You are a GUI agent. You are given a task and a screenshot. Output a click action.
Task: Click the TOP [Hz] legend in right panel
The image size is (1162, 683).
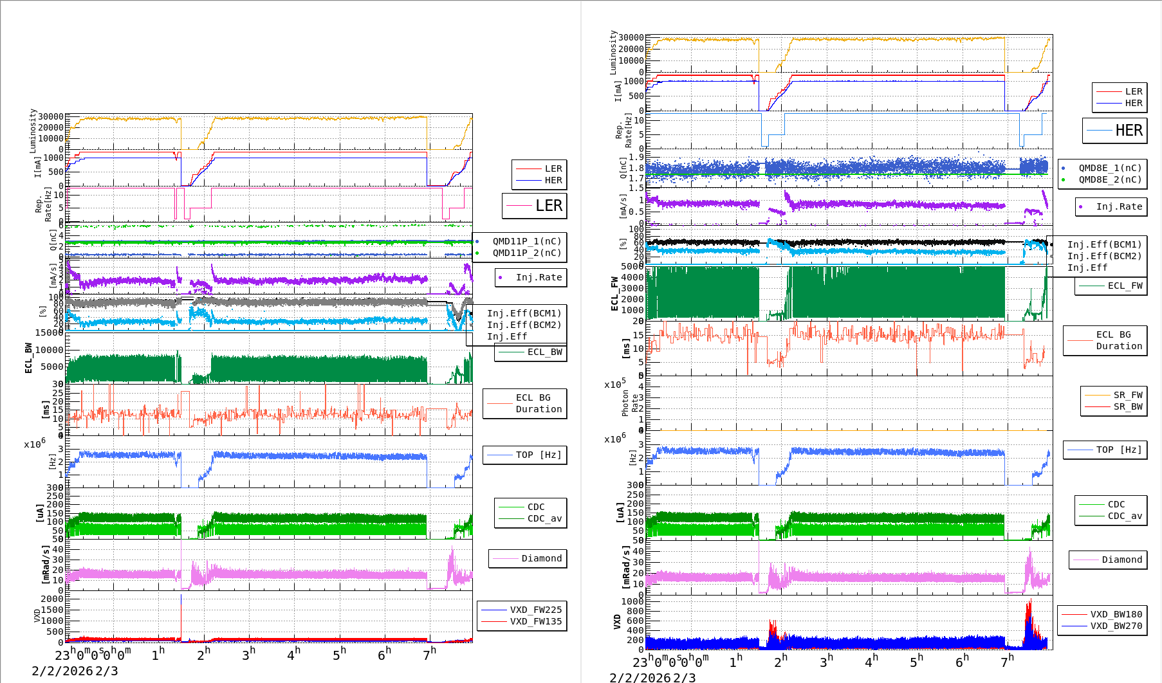pos(1105,450)
